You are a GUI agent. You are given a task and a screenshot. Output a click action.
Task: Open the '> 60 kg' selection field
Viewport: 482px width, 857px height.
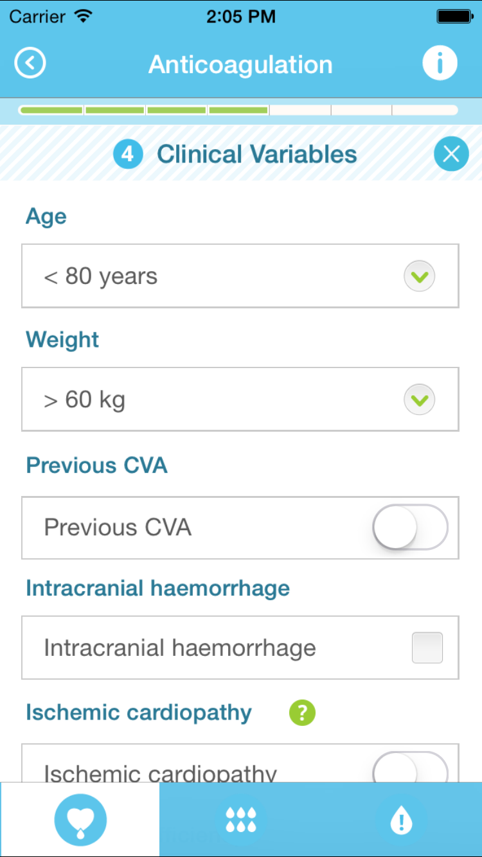click(212, 400)
